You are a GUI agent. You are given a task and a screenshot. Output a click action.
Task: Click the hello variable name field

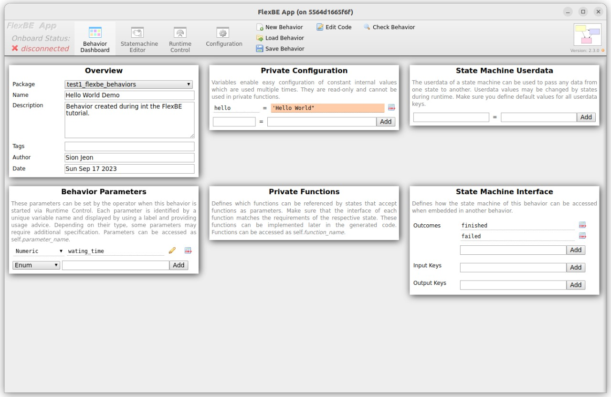click(x=236, y=108)
